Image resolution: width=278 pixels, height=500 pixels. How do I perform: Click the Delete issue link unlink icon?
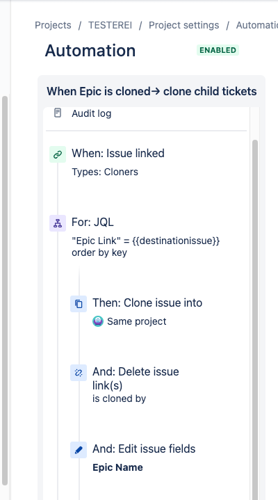pos(79,373)
